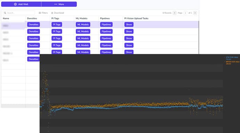Open Pi Tags in the fourth table row
240x133 pixels.
(x=57, y=45)
